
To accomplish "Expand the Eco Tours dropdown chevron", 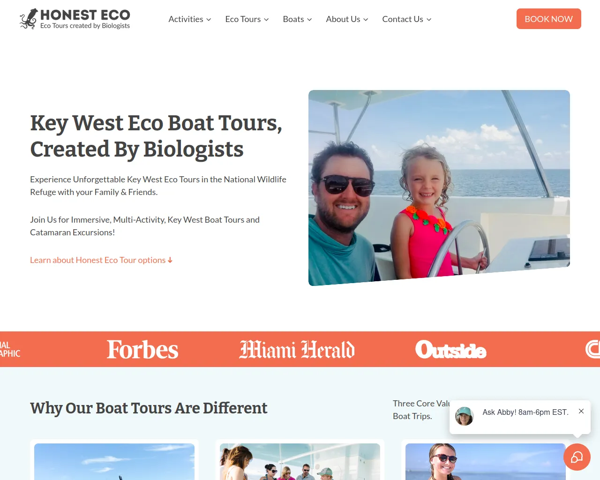I will [266, 19].
